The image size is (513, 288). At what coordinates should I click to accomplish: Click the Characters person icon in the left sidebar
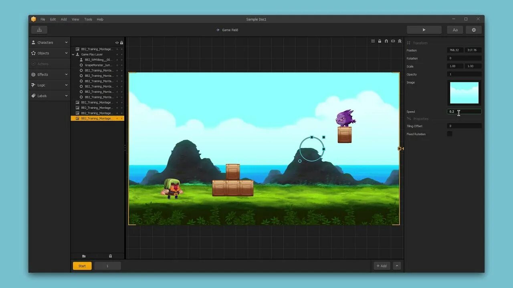pyautogui.click(x=34, y=42)
